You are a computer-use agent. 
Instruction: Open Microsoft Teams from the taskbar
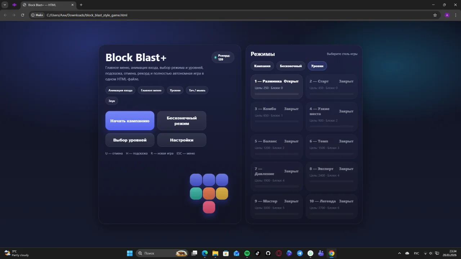coord(321,253)
